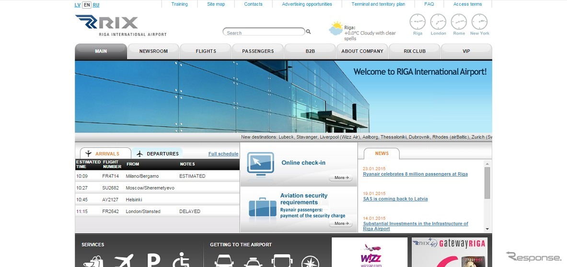Select flight AY2127 Helsinki row
The width and height of the screenshot is (567, 267).
pos(157,200)
